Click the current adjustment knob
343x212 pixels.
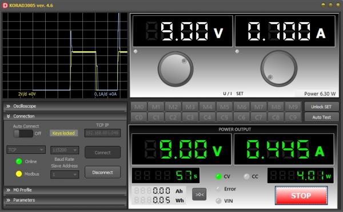279,68
